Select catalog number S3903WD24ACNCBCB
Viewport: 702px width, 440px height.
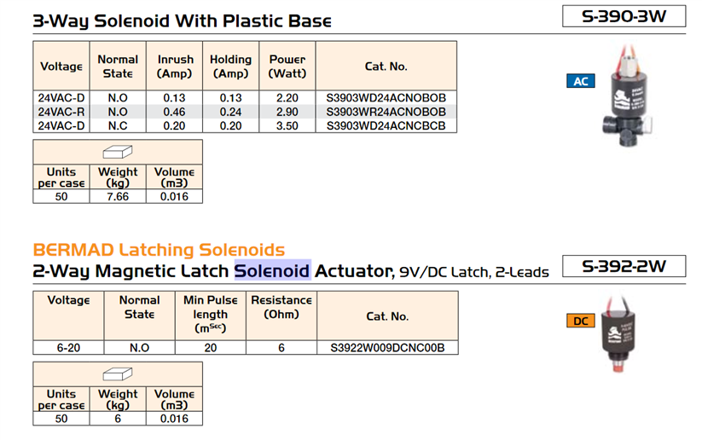386,125
